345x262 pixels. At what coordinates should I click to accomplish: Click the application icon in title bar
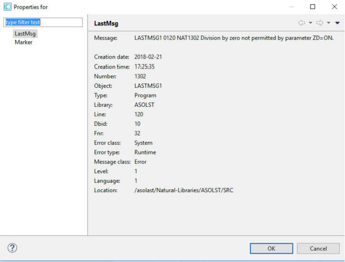coord(7,7)
